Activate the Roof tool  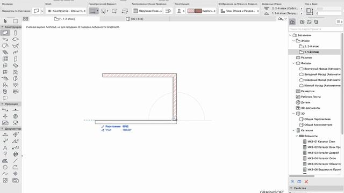[x=5, y=46]
